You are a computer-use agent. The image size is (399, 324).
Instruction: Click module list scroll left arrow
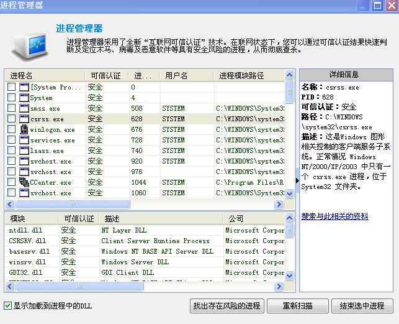click(x=10, y=286)
